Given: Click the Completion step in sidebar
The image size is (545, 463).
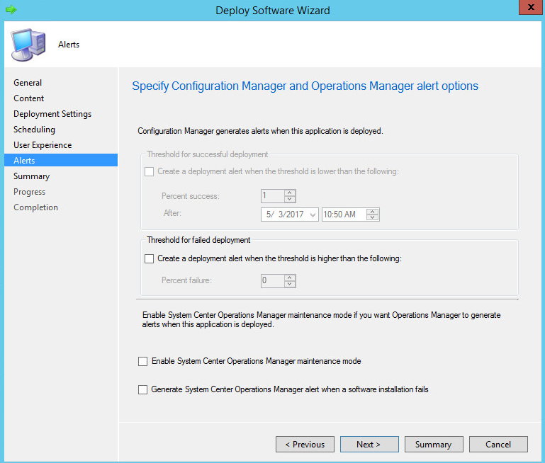Looking at the screenshot, I should click(36, 207).
